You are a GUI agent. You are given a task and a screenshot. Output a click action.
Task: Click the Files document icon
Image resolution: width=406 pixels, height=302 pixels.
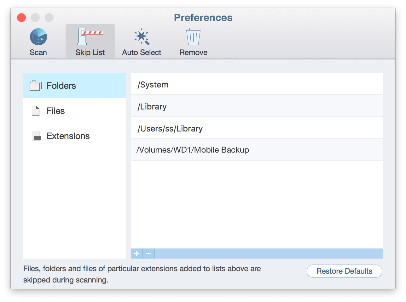36,111
